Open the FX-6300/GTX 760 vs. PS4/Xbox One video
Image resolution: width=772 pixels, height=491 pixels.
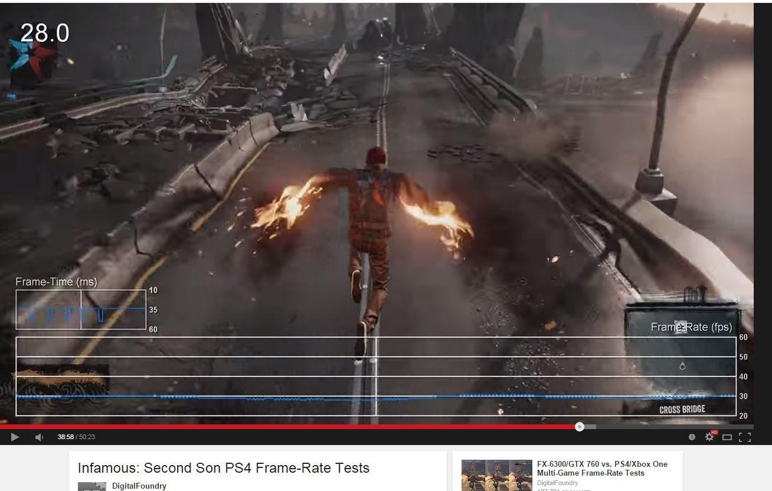(602, 468)
